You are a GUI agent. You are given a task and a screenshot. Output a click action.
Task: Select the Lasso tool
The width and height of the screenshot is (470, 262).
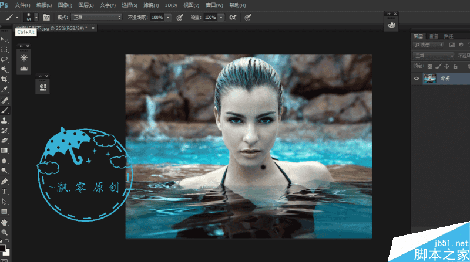[x=4, y=59]
